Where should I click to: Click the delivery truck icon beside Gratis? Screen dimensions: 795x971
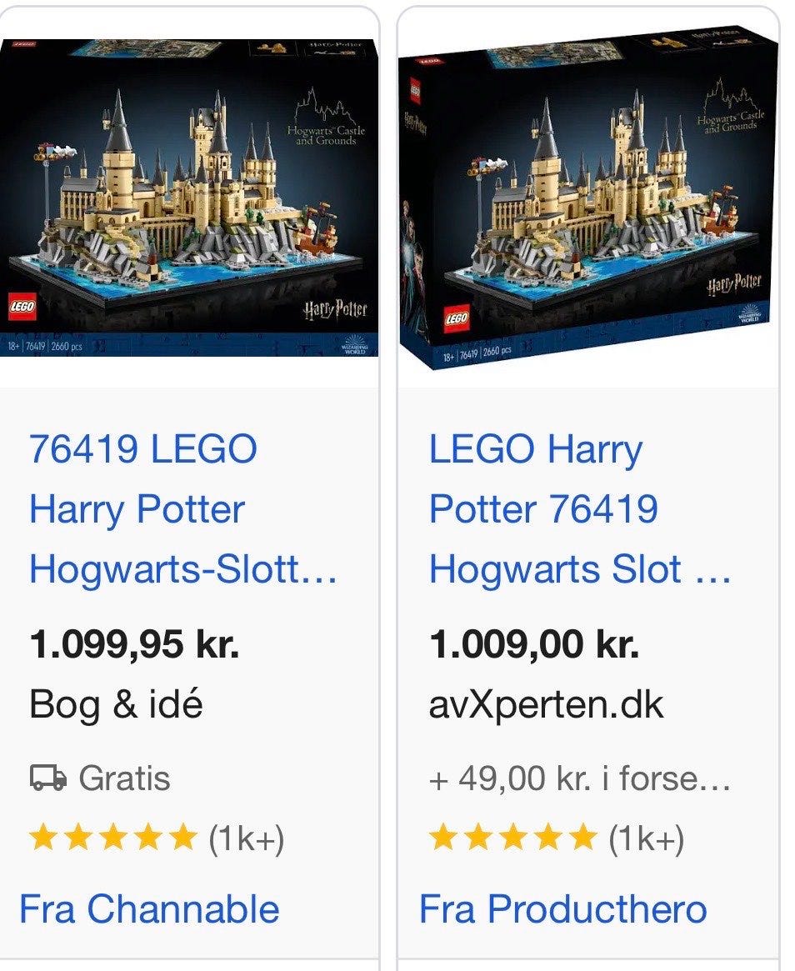[x=48, y=778]
